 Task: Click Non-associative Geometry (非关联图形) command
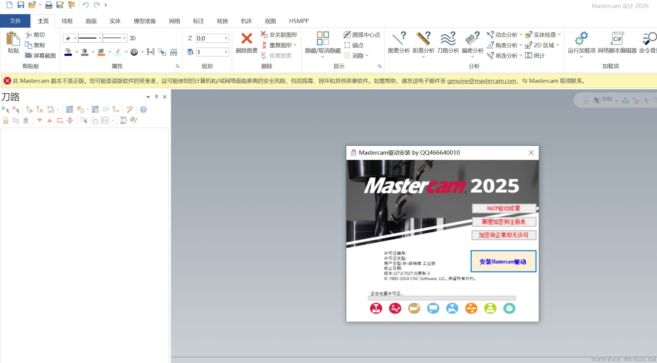(279, 35)
